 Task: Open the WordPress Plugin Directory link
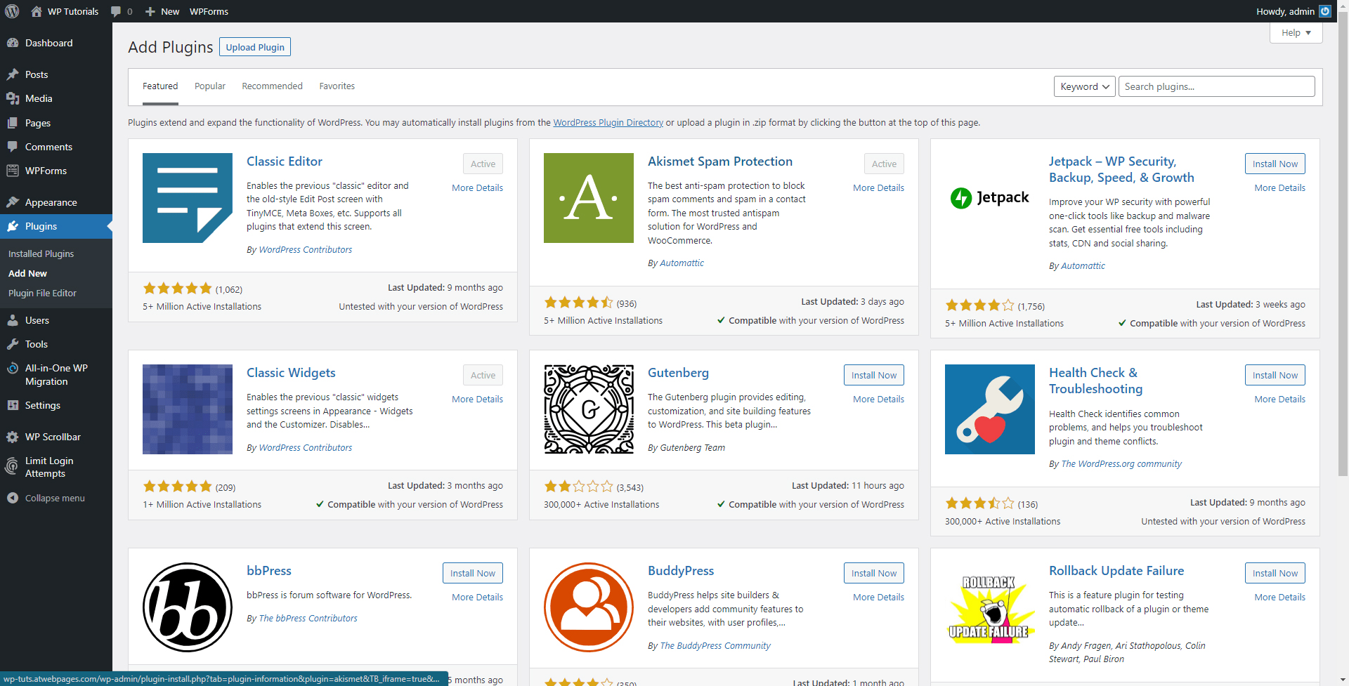point(608,122)
